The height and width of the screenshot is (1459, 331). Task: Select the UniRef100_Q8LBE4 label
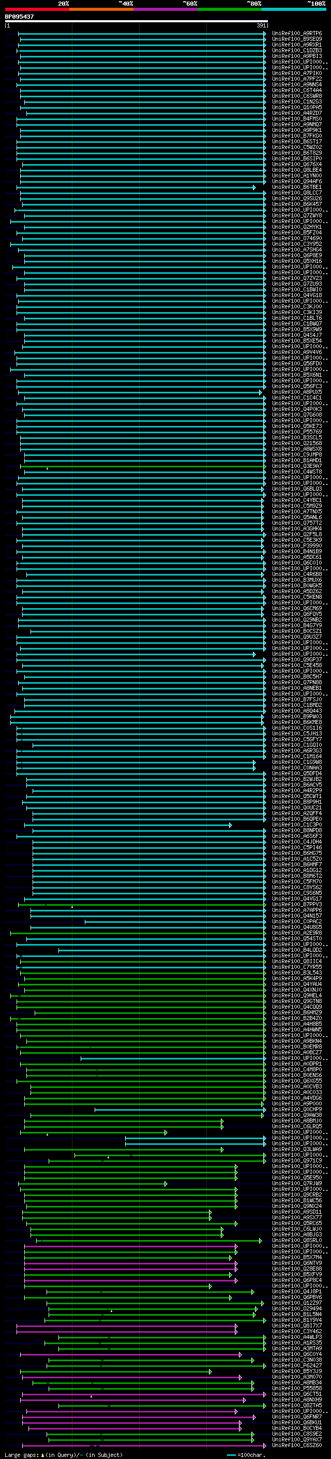297,170
